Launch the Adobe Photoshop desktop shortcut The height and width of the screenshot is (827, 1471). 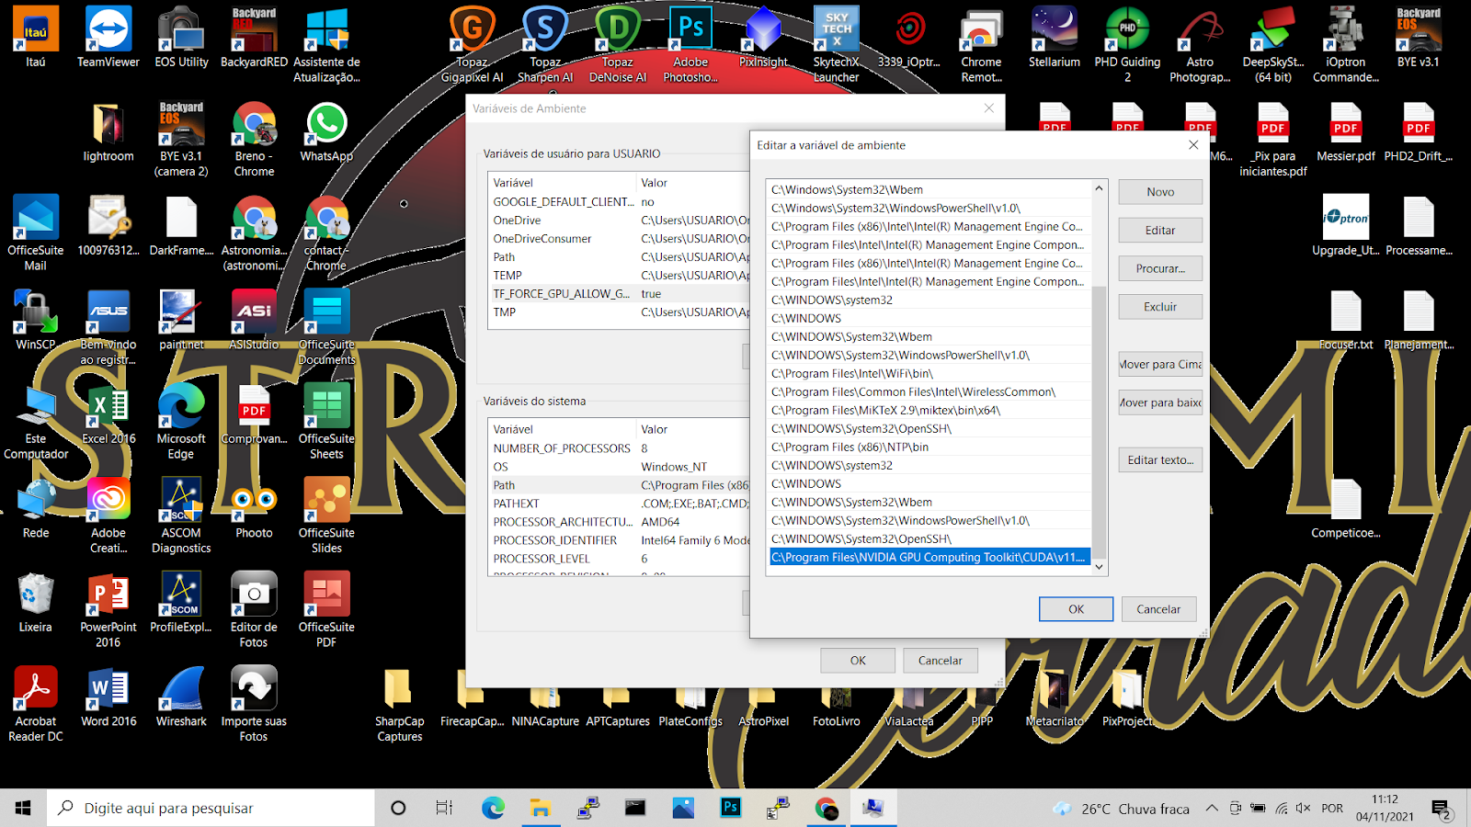point(690,45)
